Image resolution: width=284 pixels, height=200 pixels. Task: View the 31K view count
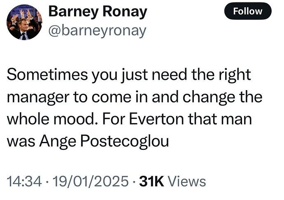(151, 181)
